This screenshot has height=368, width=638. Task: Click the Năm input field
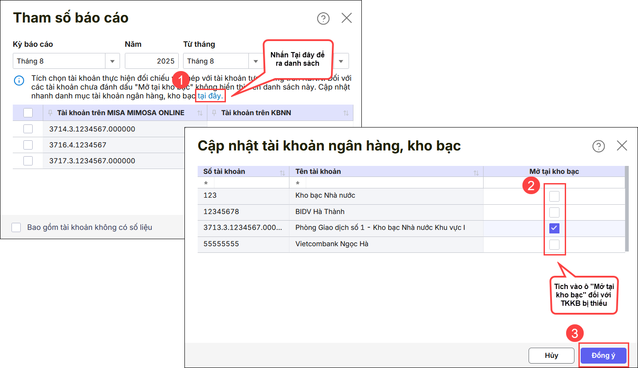click(x=152, y=61)
